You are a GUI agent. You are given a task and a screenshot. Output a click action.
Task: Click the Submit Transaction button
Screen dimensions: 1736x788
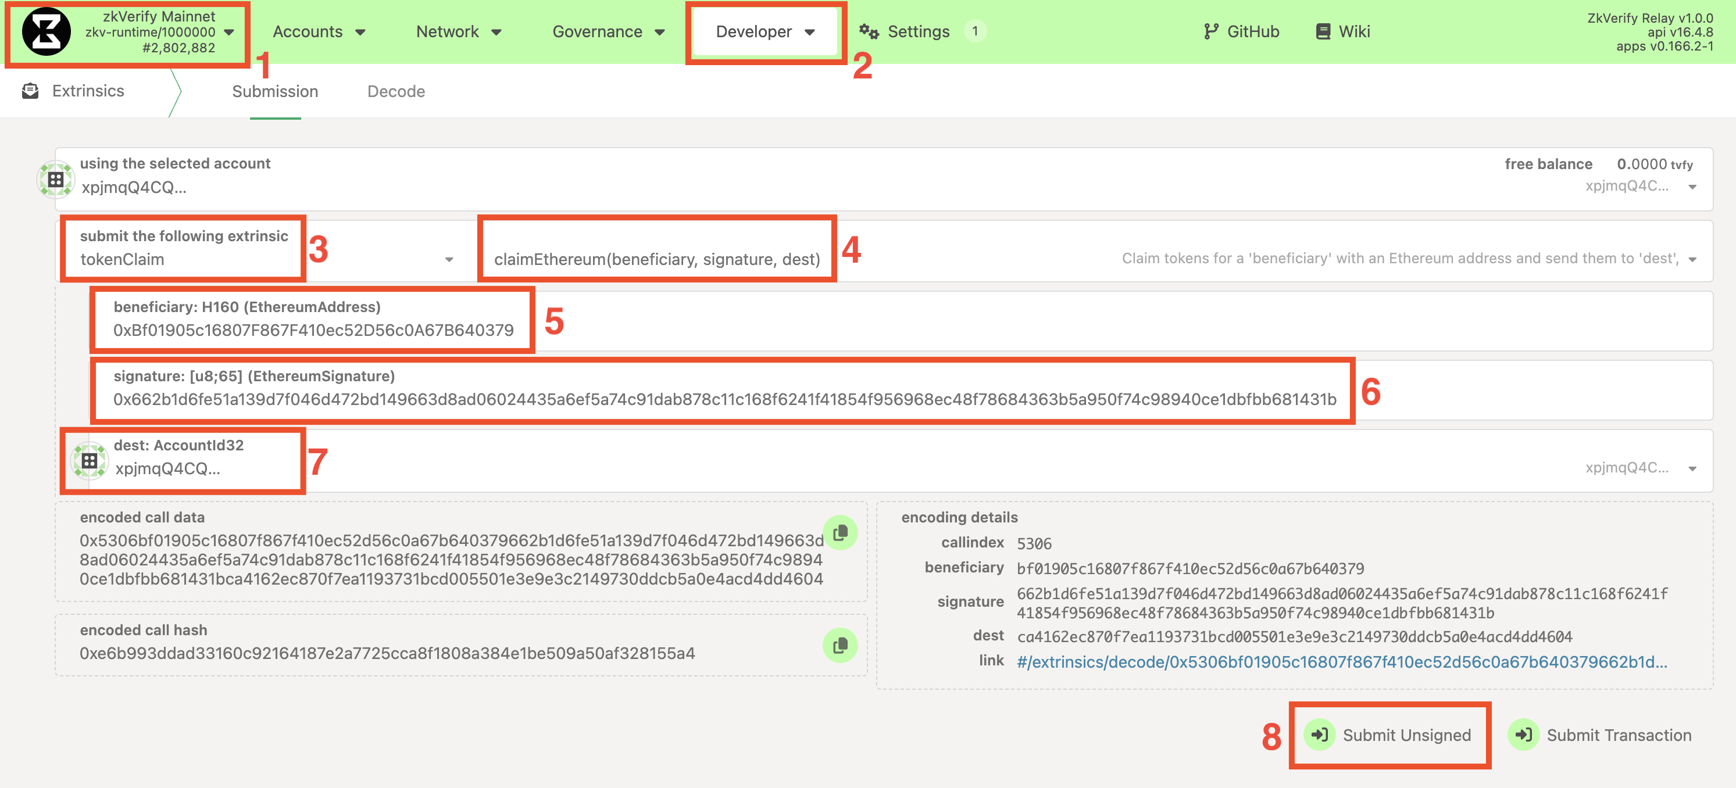click(x=1601, y=735)
